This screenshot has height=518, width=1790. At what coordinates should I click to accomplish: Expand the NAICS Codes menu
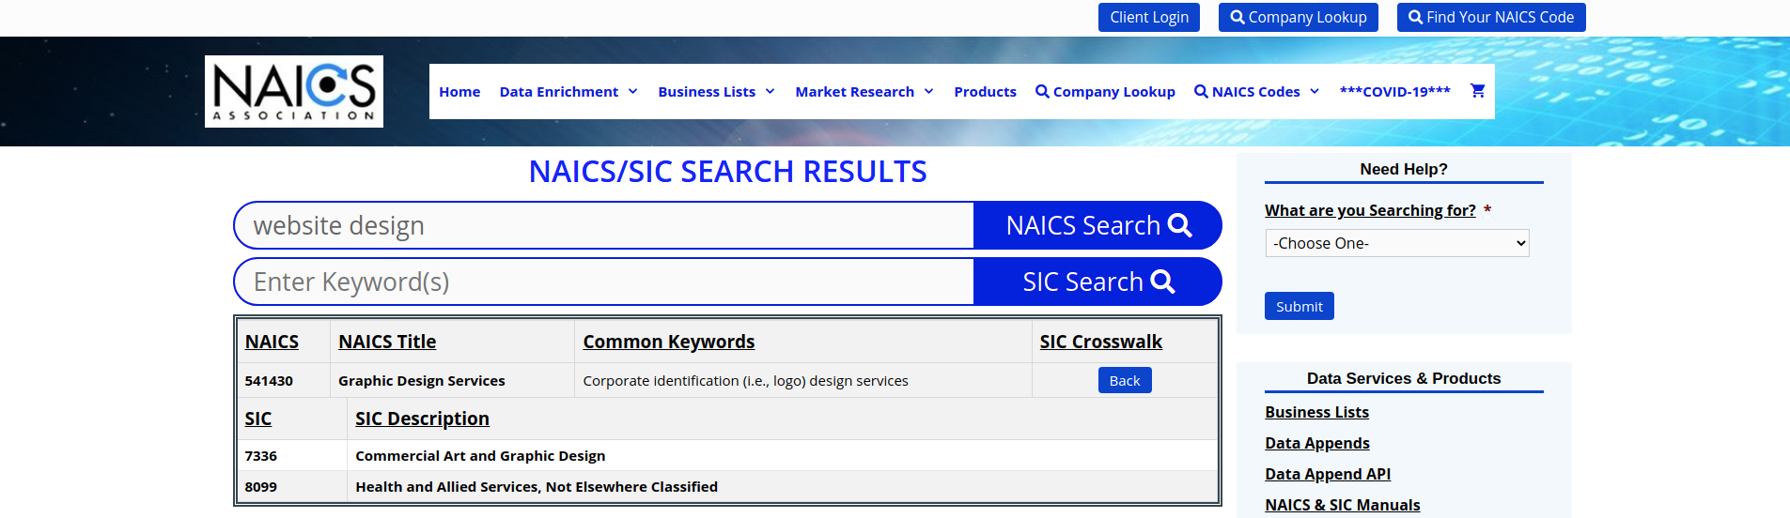1256,91
